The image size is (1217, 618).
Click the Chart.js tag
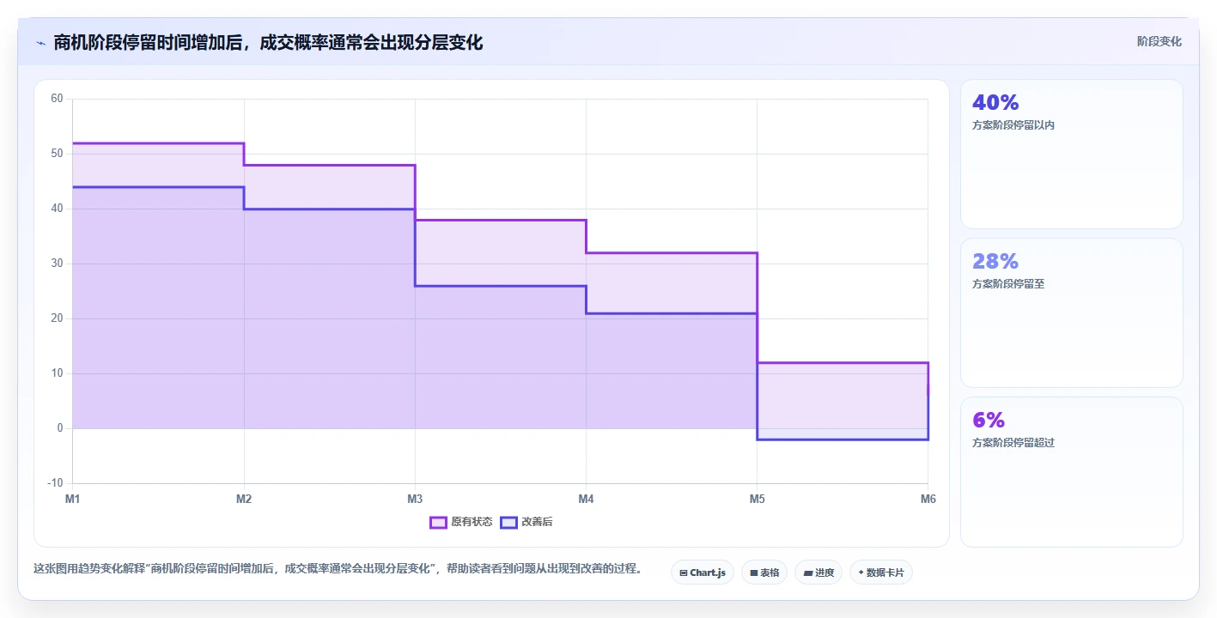point(703,573)
